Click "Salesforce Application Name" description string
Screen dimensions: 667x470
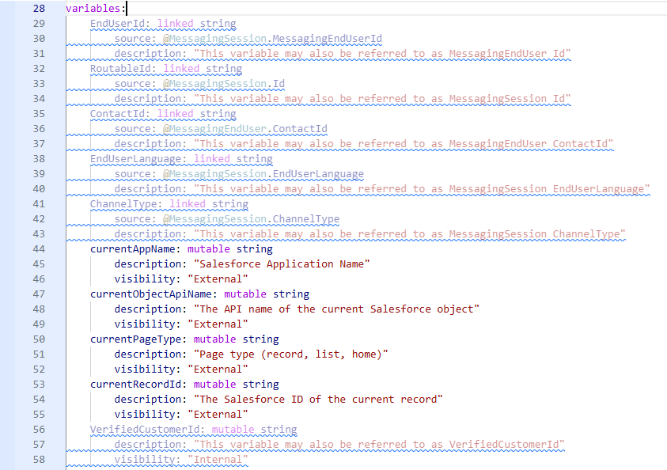tap(282, 264)
